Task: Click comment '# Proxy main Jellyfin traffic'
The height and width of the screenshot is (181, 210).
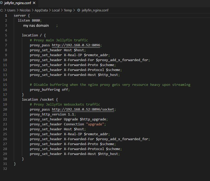Action: (59, 40)
